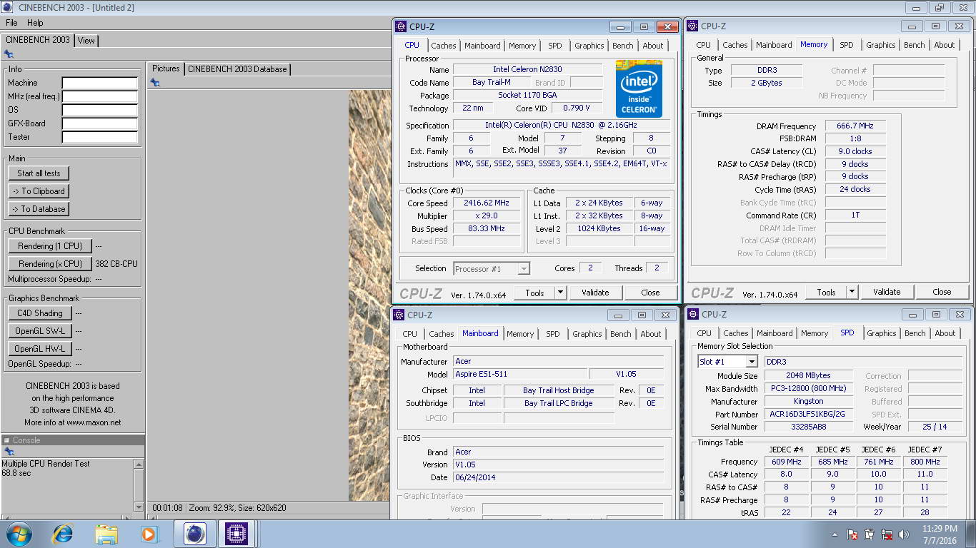Click in the OS input field

[x=99, y=111]
